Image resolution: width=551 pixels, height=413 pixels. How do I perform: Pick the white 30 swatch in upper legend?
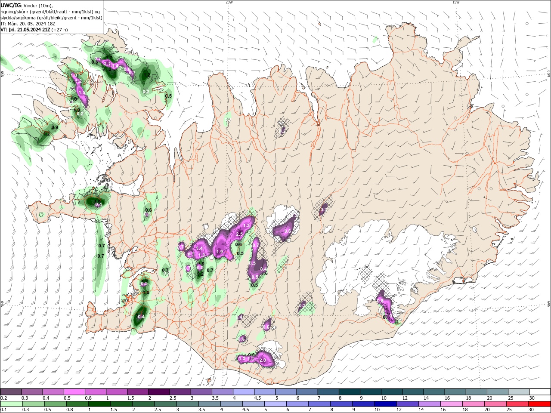click(540, 392)
